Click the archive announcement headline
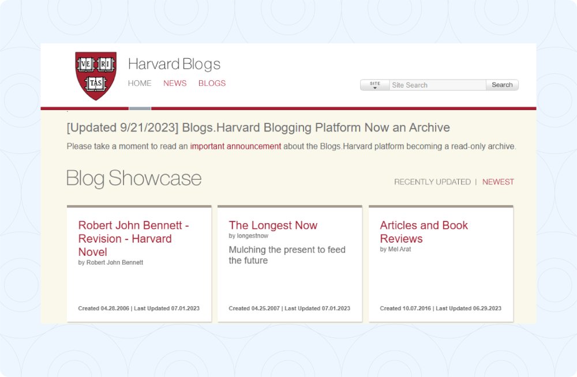Image resolution: width=577 pixels, height=377 pixels. (x=258, y=127)
